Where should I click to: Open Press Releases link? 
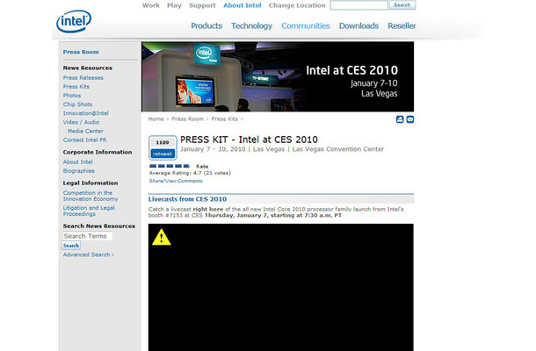(x=83, y=78)
